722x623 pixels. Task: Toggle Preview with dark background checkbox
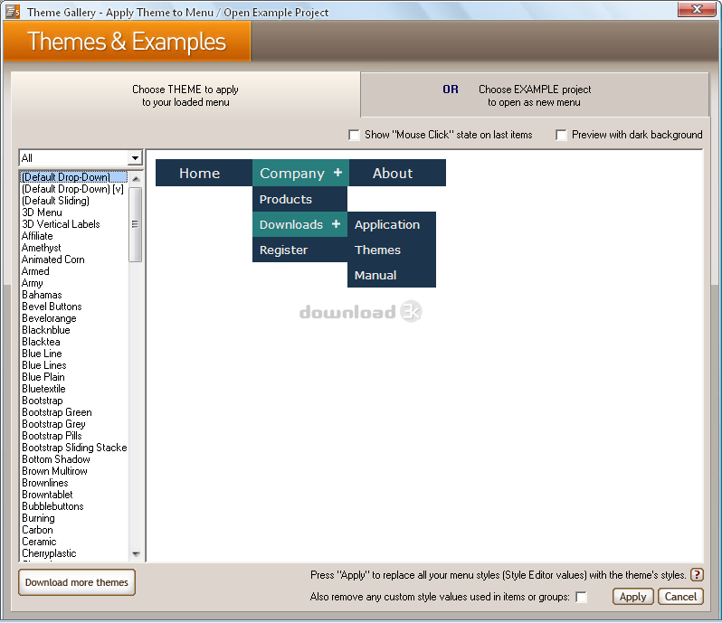click(x=561, y=135)
